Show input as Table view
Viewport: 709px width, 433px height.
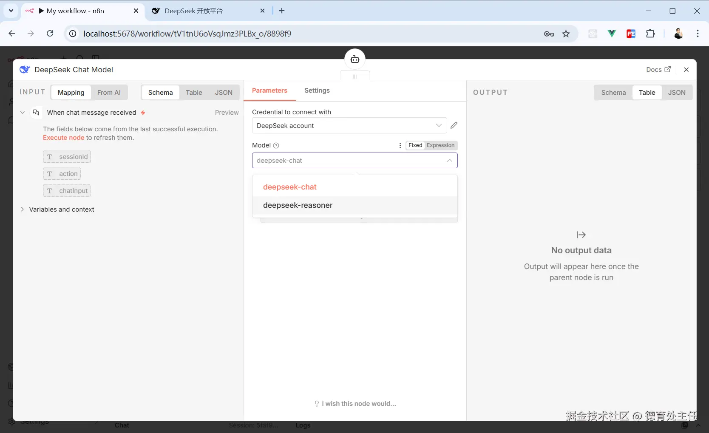click(194, 93)
